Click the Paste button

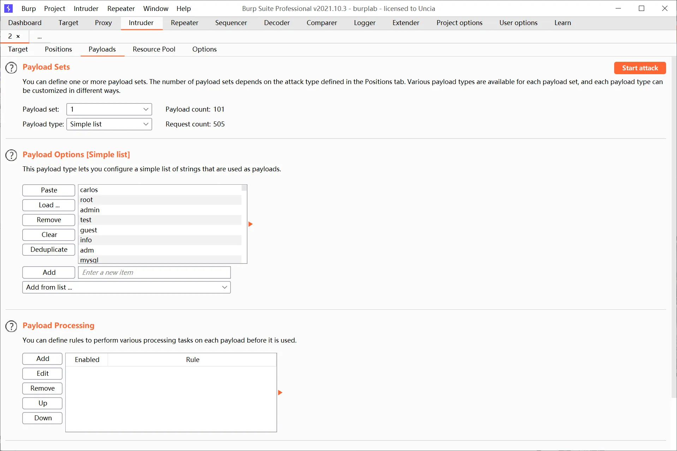(49, 190)
